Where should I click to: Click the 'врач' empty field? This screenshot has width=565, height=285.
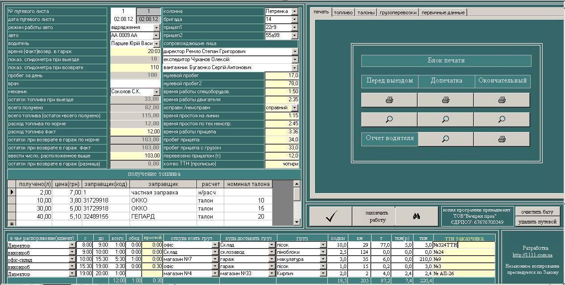click(135, 84)
